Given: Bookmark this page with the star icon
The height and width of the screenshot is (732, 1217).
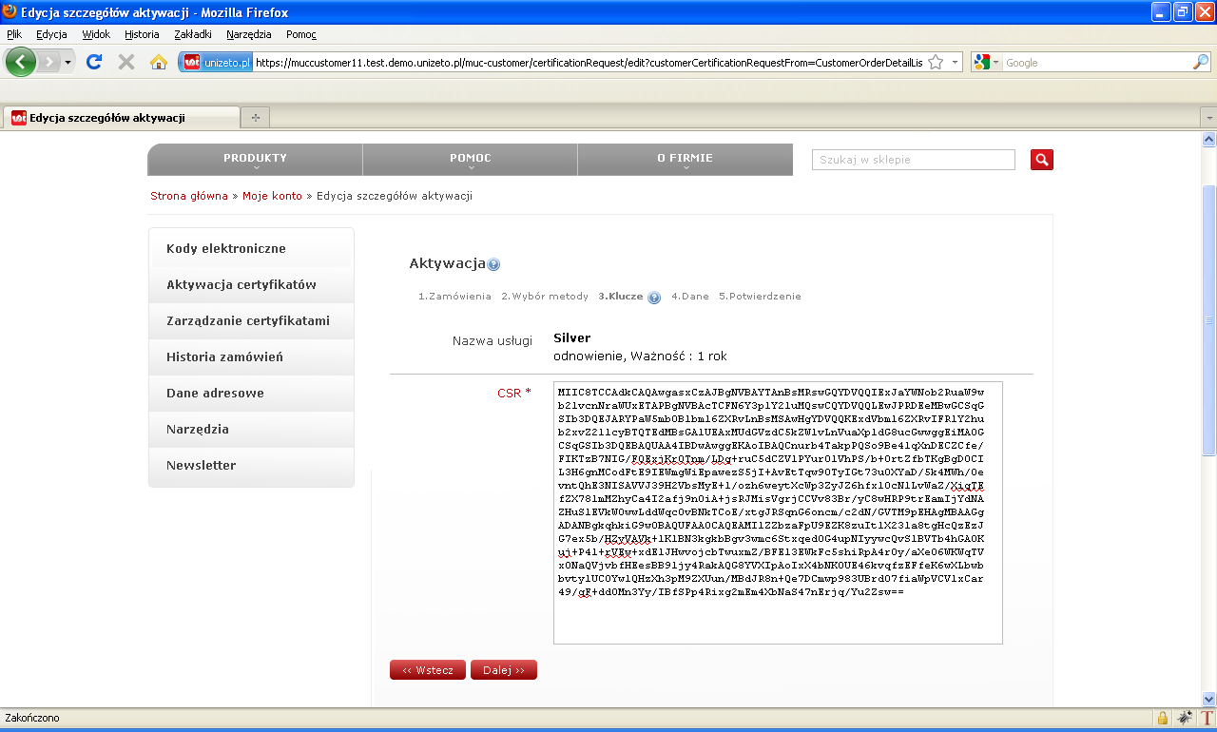Looking at the screenshot, I should point(936,62).
